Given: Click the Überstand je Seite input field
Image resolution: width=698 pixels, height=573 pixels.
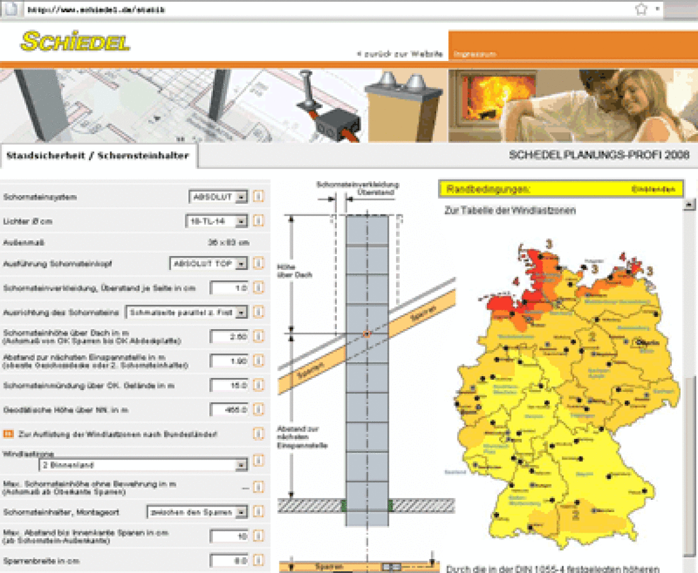Looking at the screenshot, I should 229,288.
